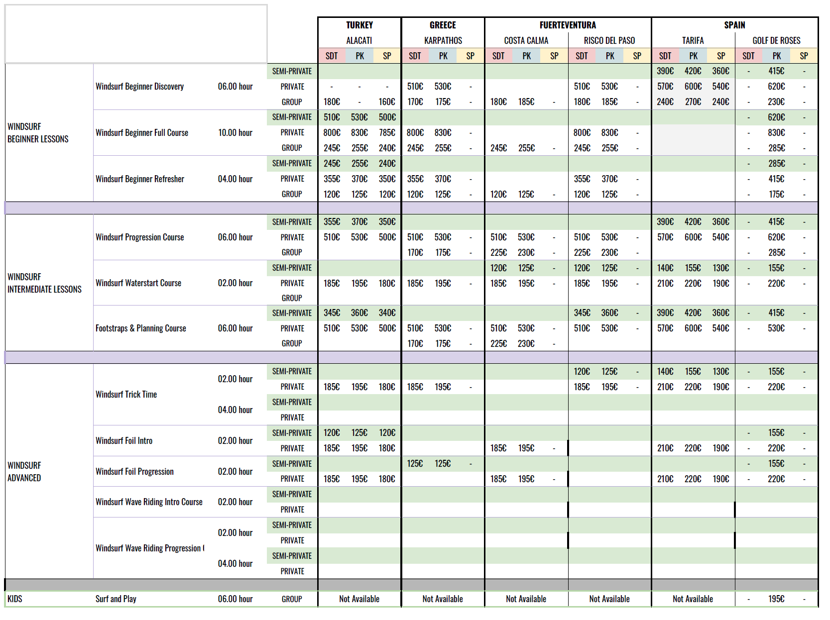Select SEMI-PRIVATE label for Beginner Discovery
830x620 pixels.
tap(292, 71)
